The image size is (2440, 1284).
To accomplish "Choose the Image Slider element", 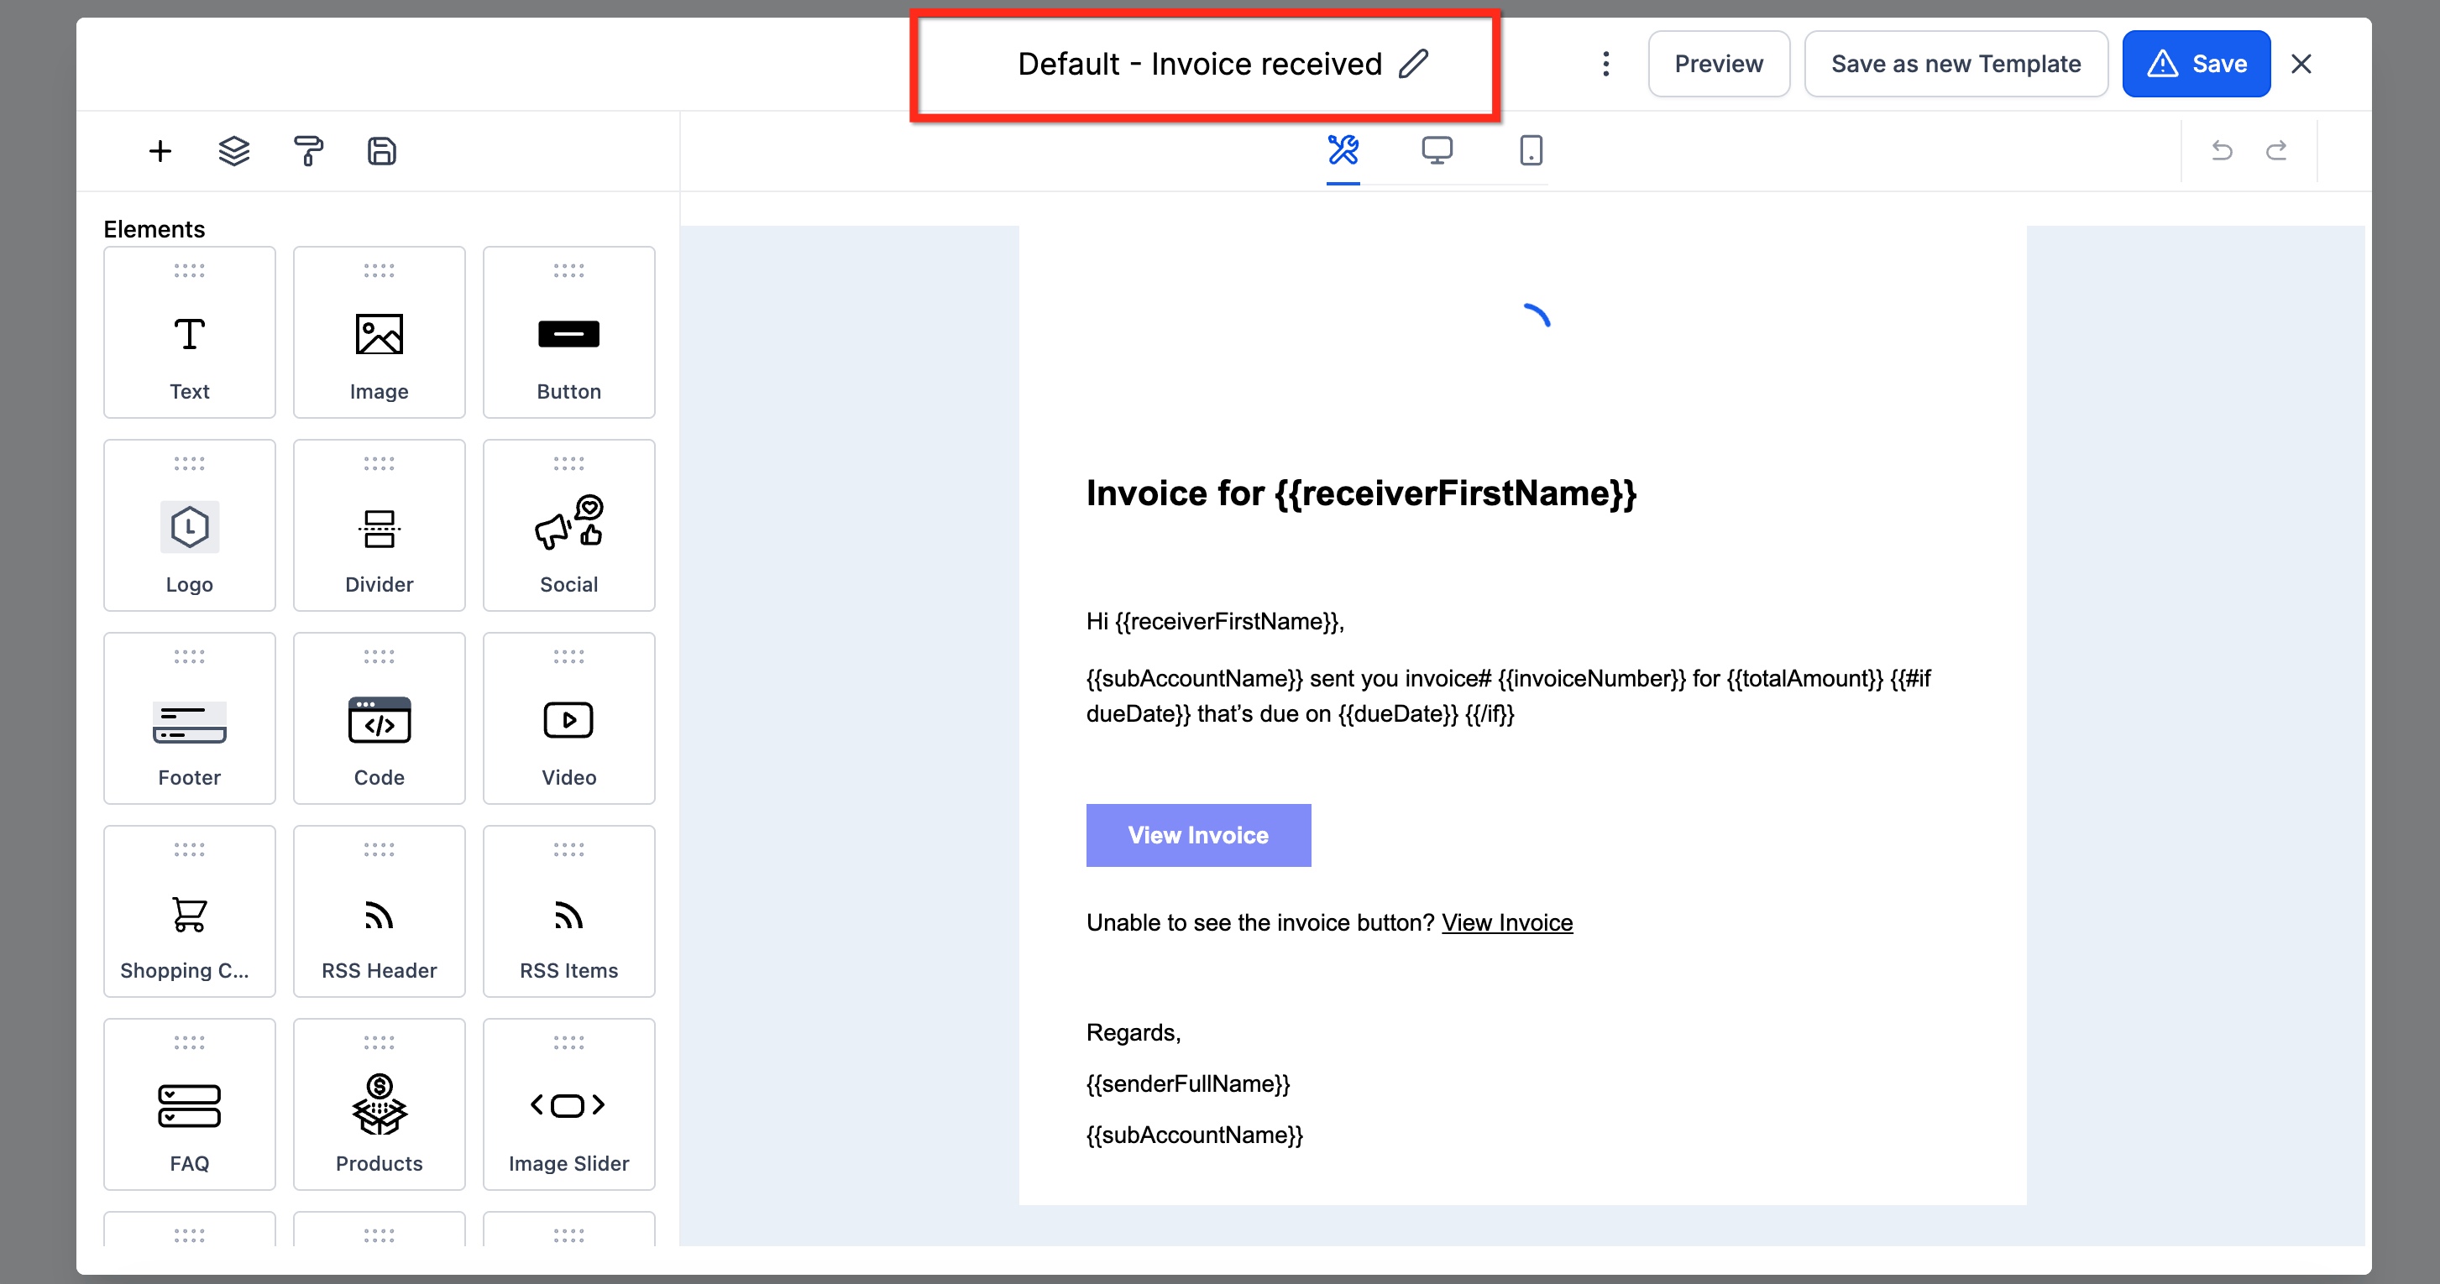I will pos(568,1105).
